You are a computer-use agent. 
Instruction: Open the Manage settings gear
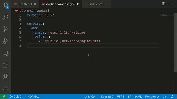point(6,89)
